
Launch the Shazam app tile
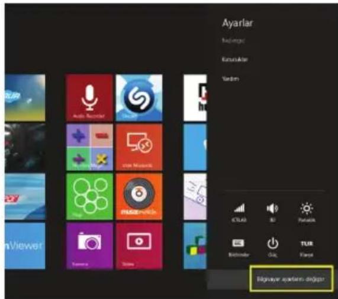click(139, 98)
